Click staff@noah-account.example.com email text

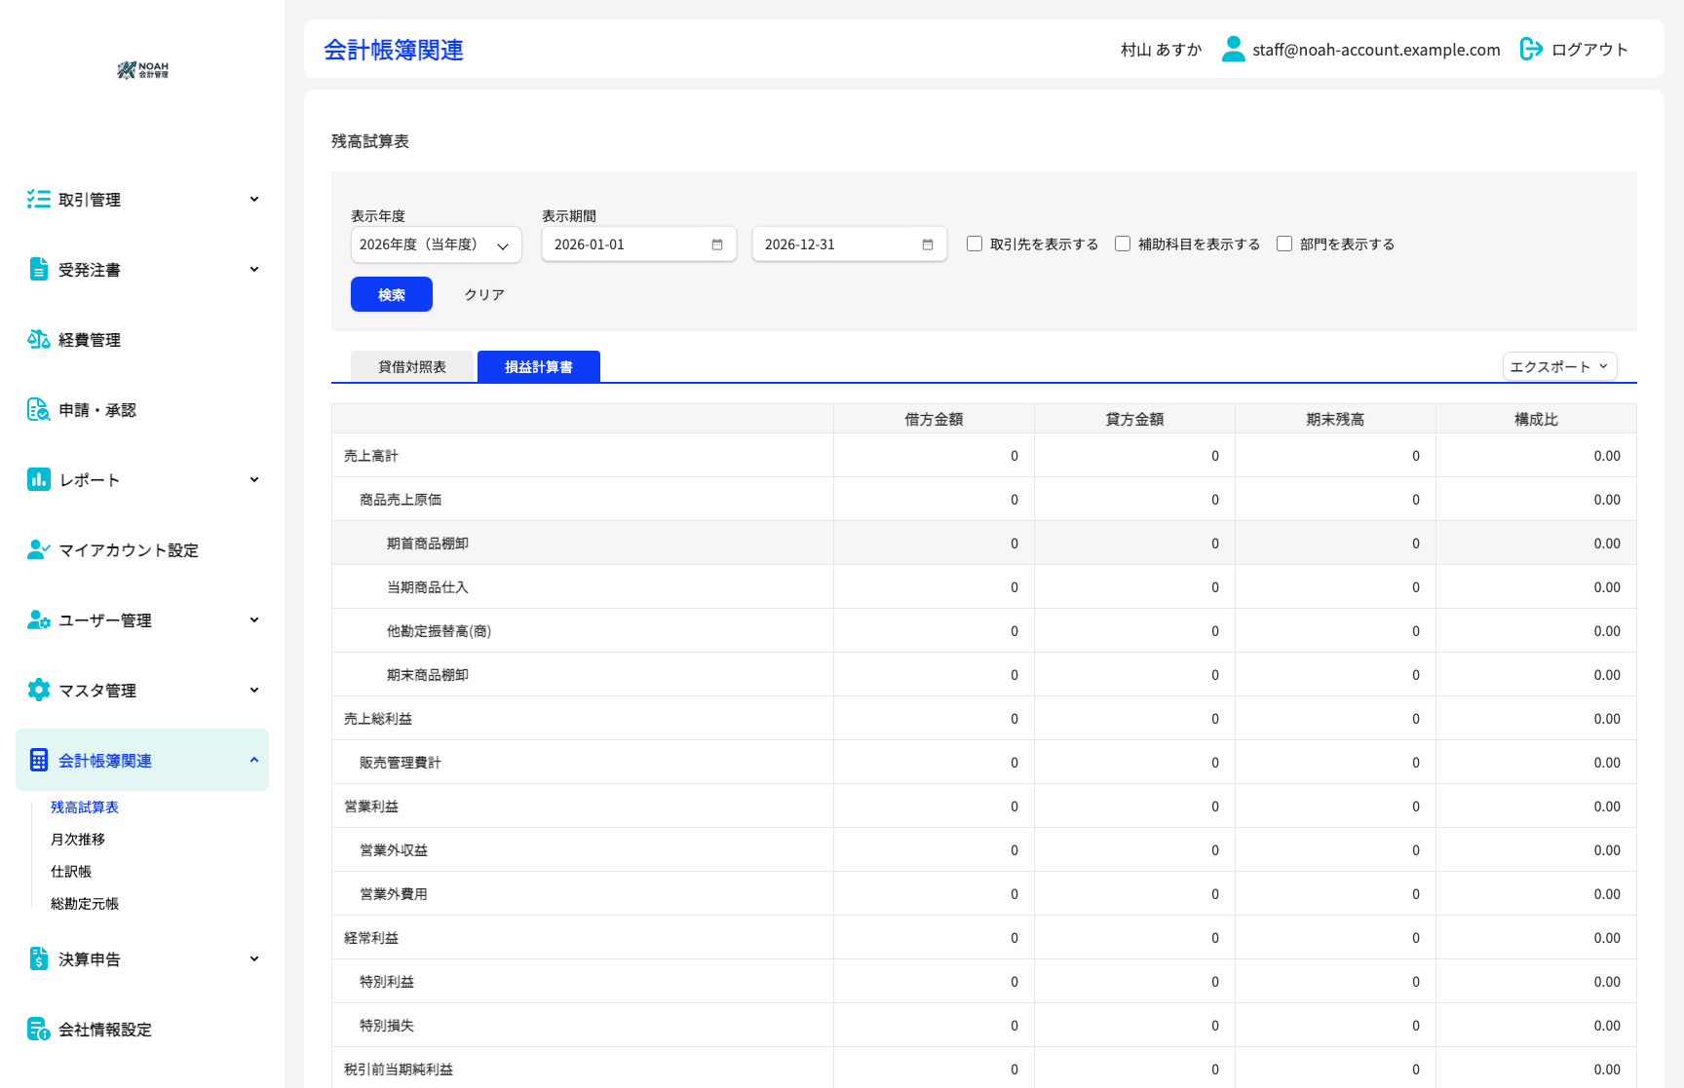point(1376,50)
